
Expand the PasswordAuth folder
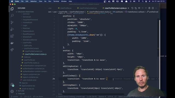click(x=28, y=31)
